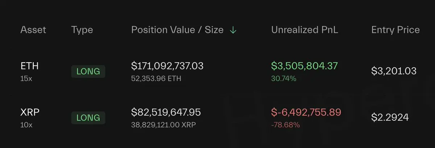The width and height of the screenshot is (435, 148).
Task: Click XRP entry price $2.2924
Action: pyautogui.click(x=390, y=117)
